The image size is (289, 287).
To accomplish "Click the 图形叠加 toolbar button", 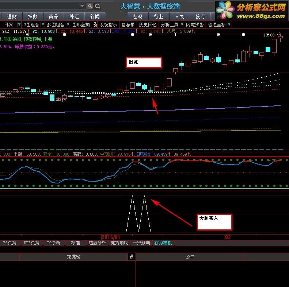I will click(81, 25).
